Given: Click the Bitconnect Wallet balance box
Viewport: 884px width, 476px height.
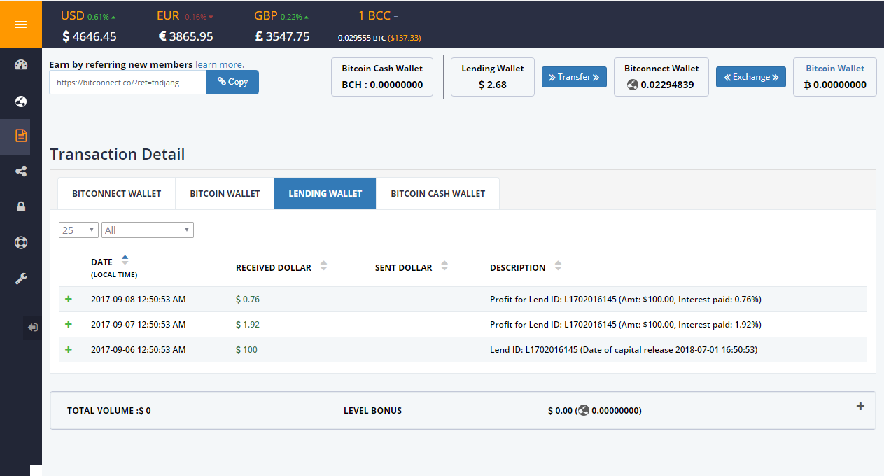Looking at the screenshot, I should 661,77.
